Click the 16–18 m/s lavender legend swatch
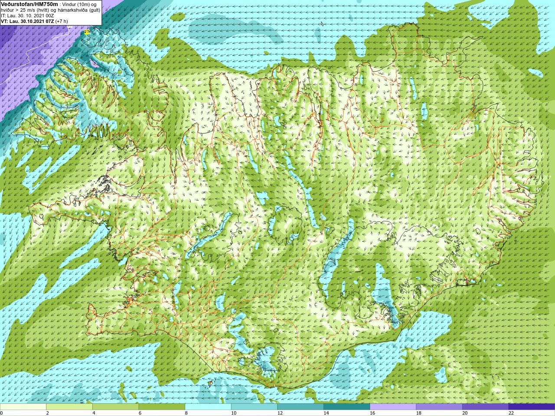555x416 pixels. tap(393, 407)
